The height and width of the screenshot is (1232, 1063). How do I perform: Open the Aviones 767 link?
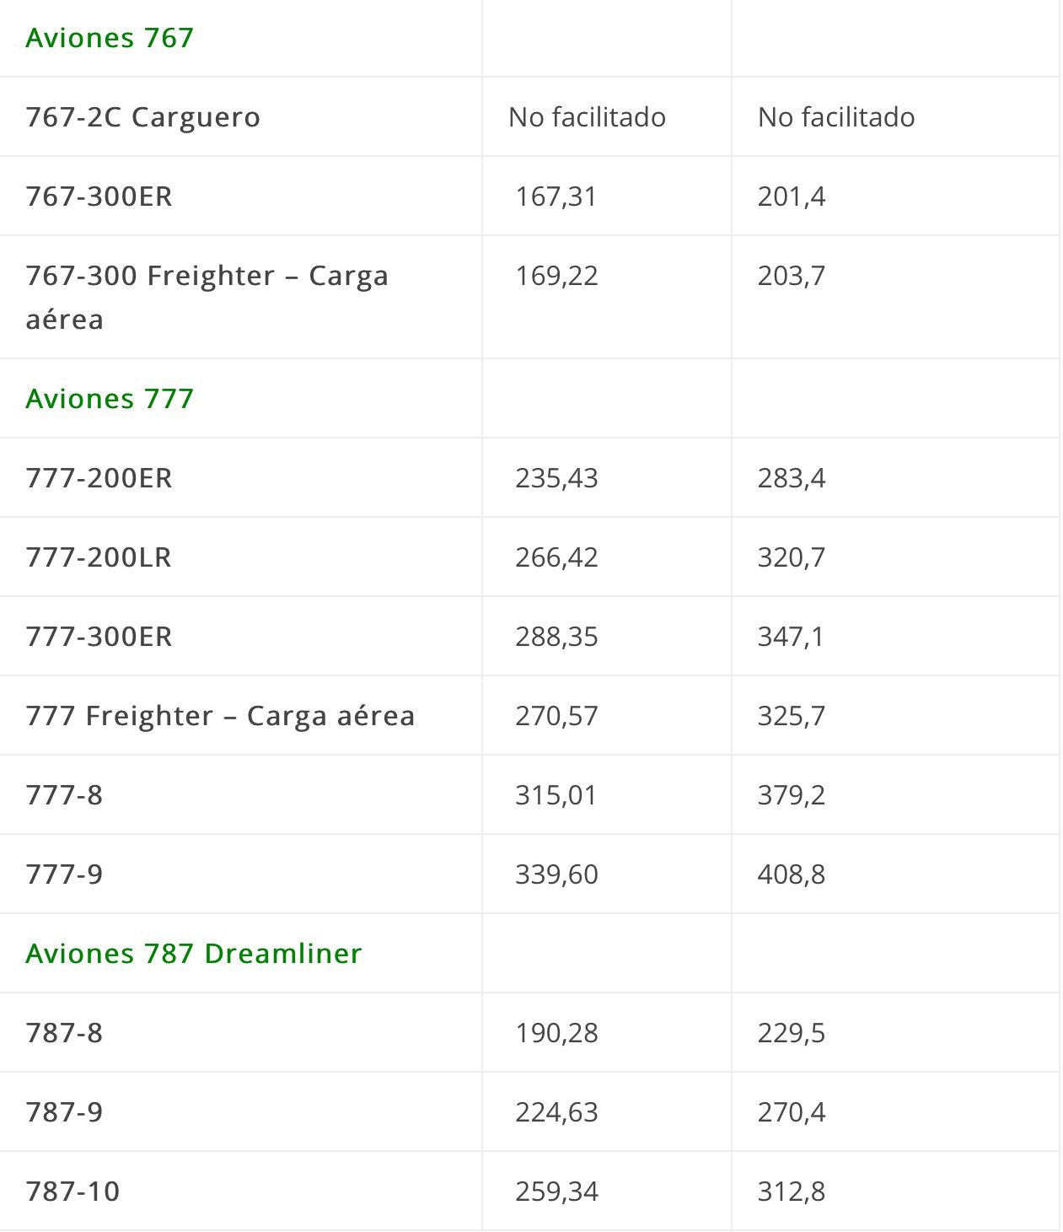110,38
